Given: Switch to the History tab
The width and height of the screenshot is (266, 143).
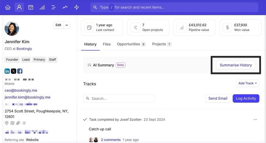Looking at the screenshot, I should [x=90, y=44].
